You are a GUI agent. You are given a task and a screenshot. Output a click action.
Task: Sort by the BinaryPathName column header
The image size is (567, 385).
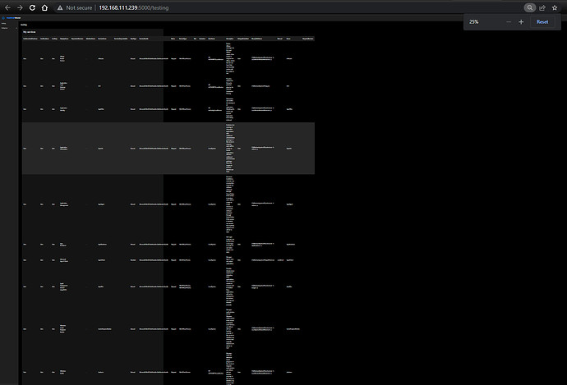point(257,39)
